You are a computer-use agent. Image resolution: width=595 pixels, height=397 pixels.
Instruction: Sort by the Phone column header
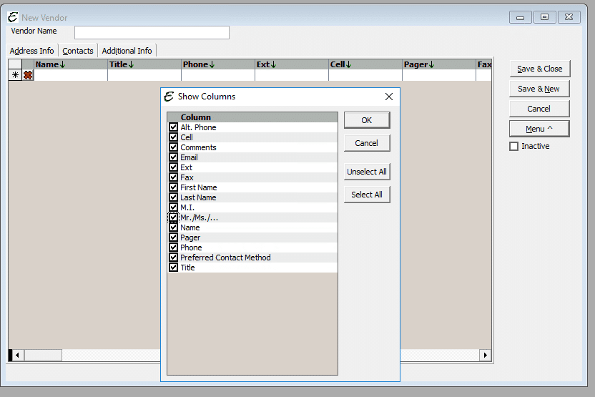tap(218, 64)
